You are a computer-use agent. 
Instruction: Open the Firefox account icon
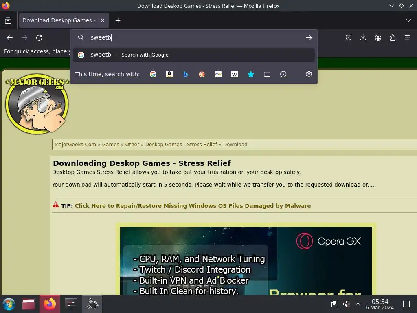point(378,38)
